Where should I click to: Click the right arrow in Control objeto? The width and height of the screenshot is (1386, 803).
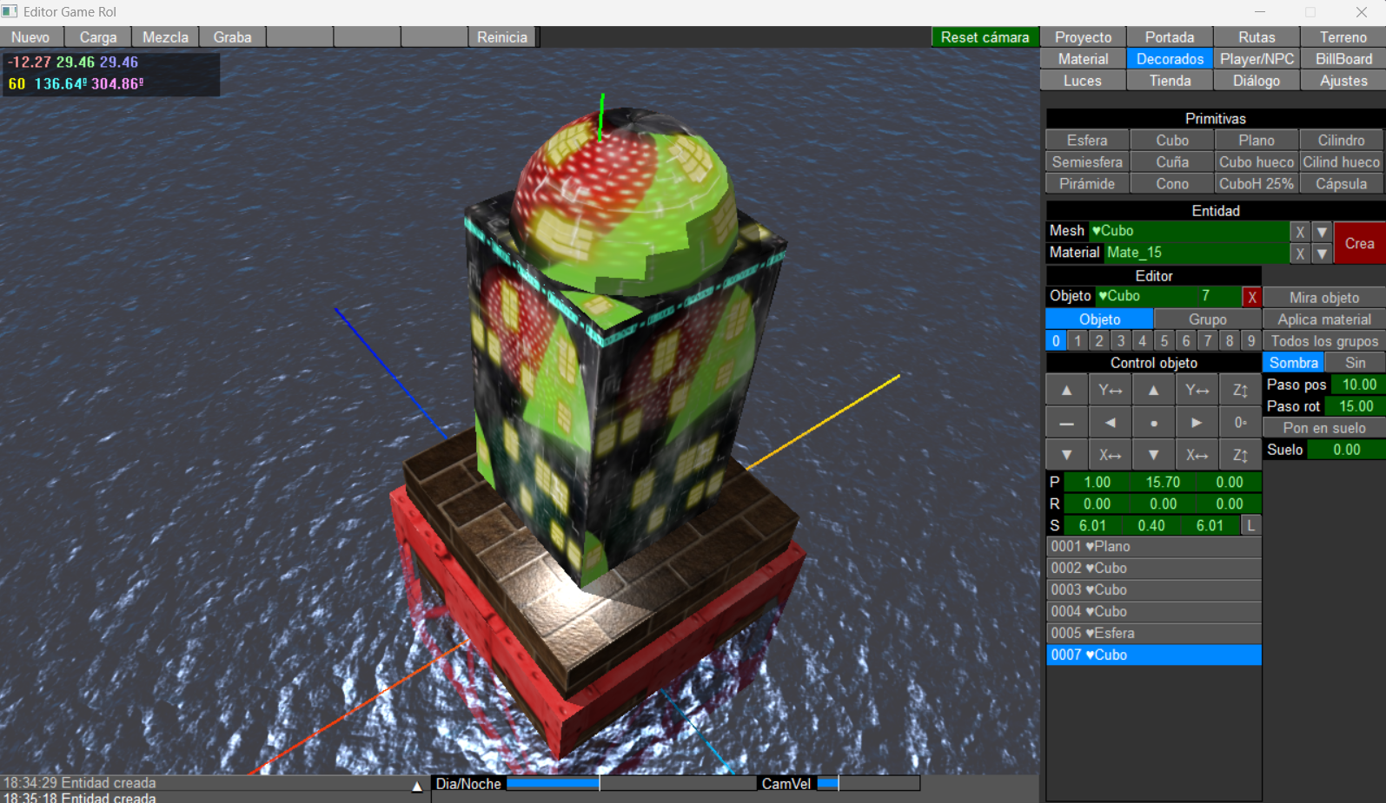coord(1197,423)
